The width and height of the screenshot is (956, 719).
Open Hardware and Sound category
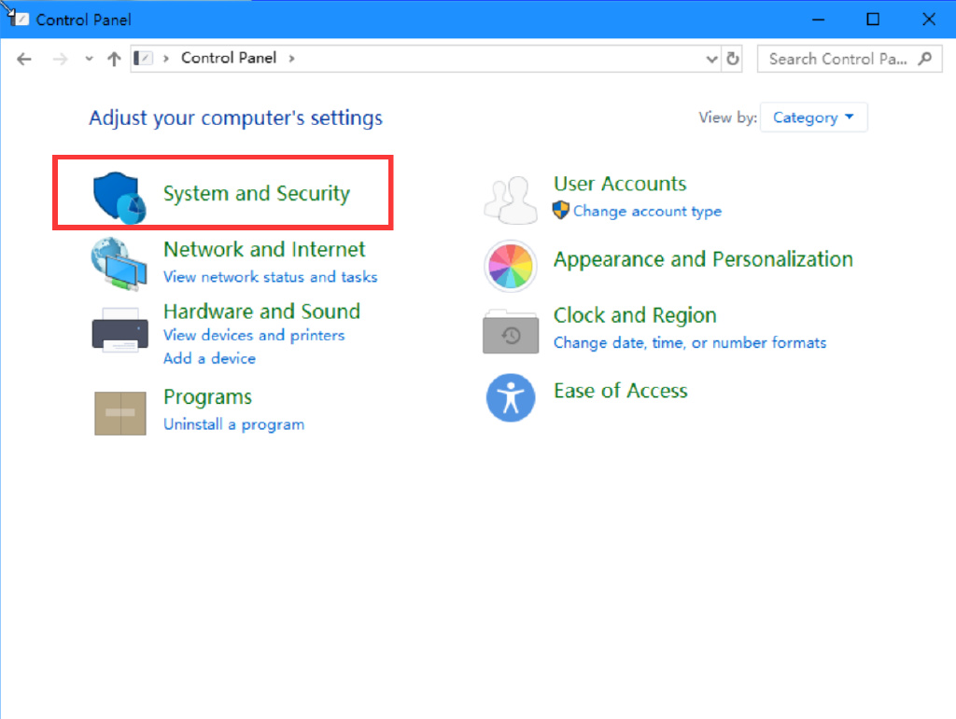pos(261,311)
